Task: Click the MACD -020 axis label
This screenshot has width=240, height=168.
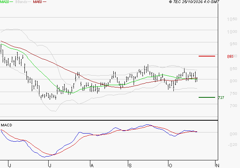Action: [232, 145]
